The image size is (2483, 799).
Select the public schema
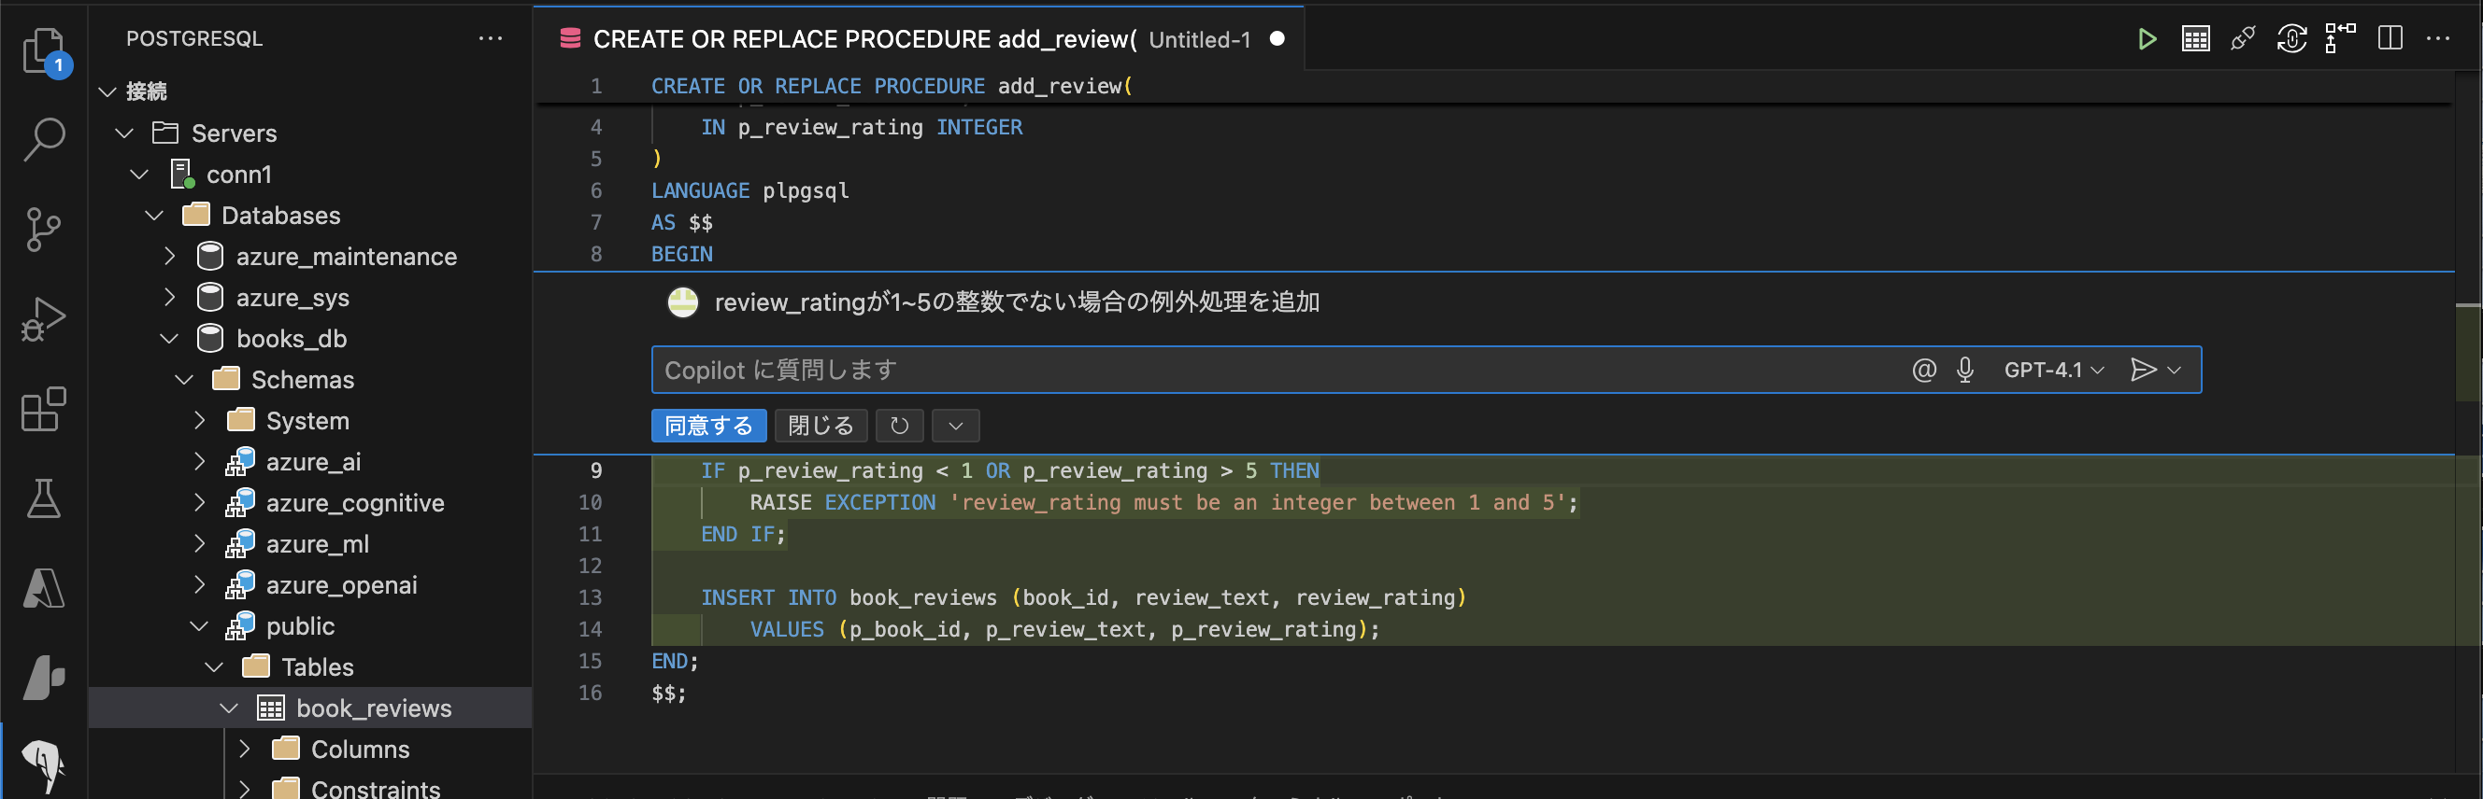point(300,626)
